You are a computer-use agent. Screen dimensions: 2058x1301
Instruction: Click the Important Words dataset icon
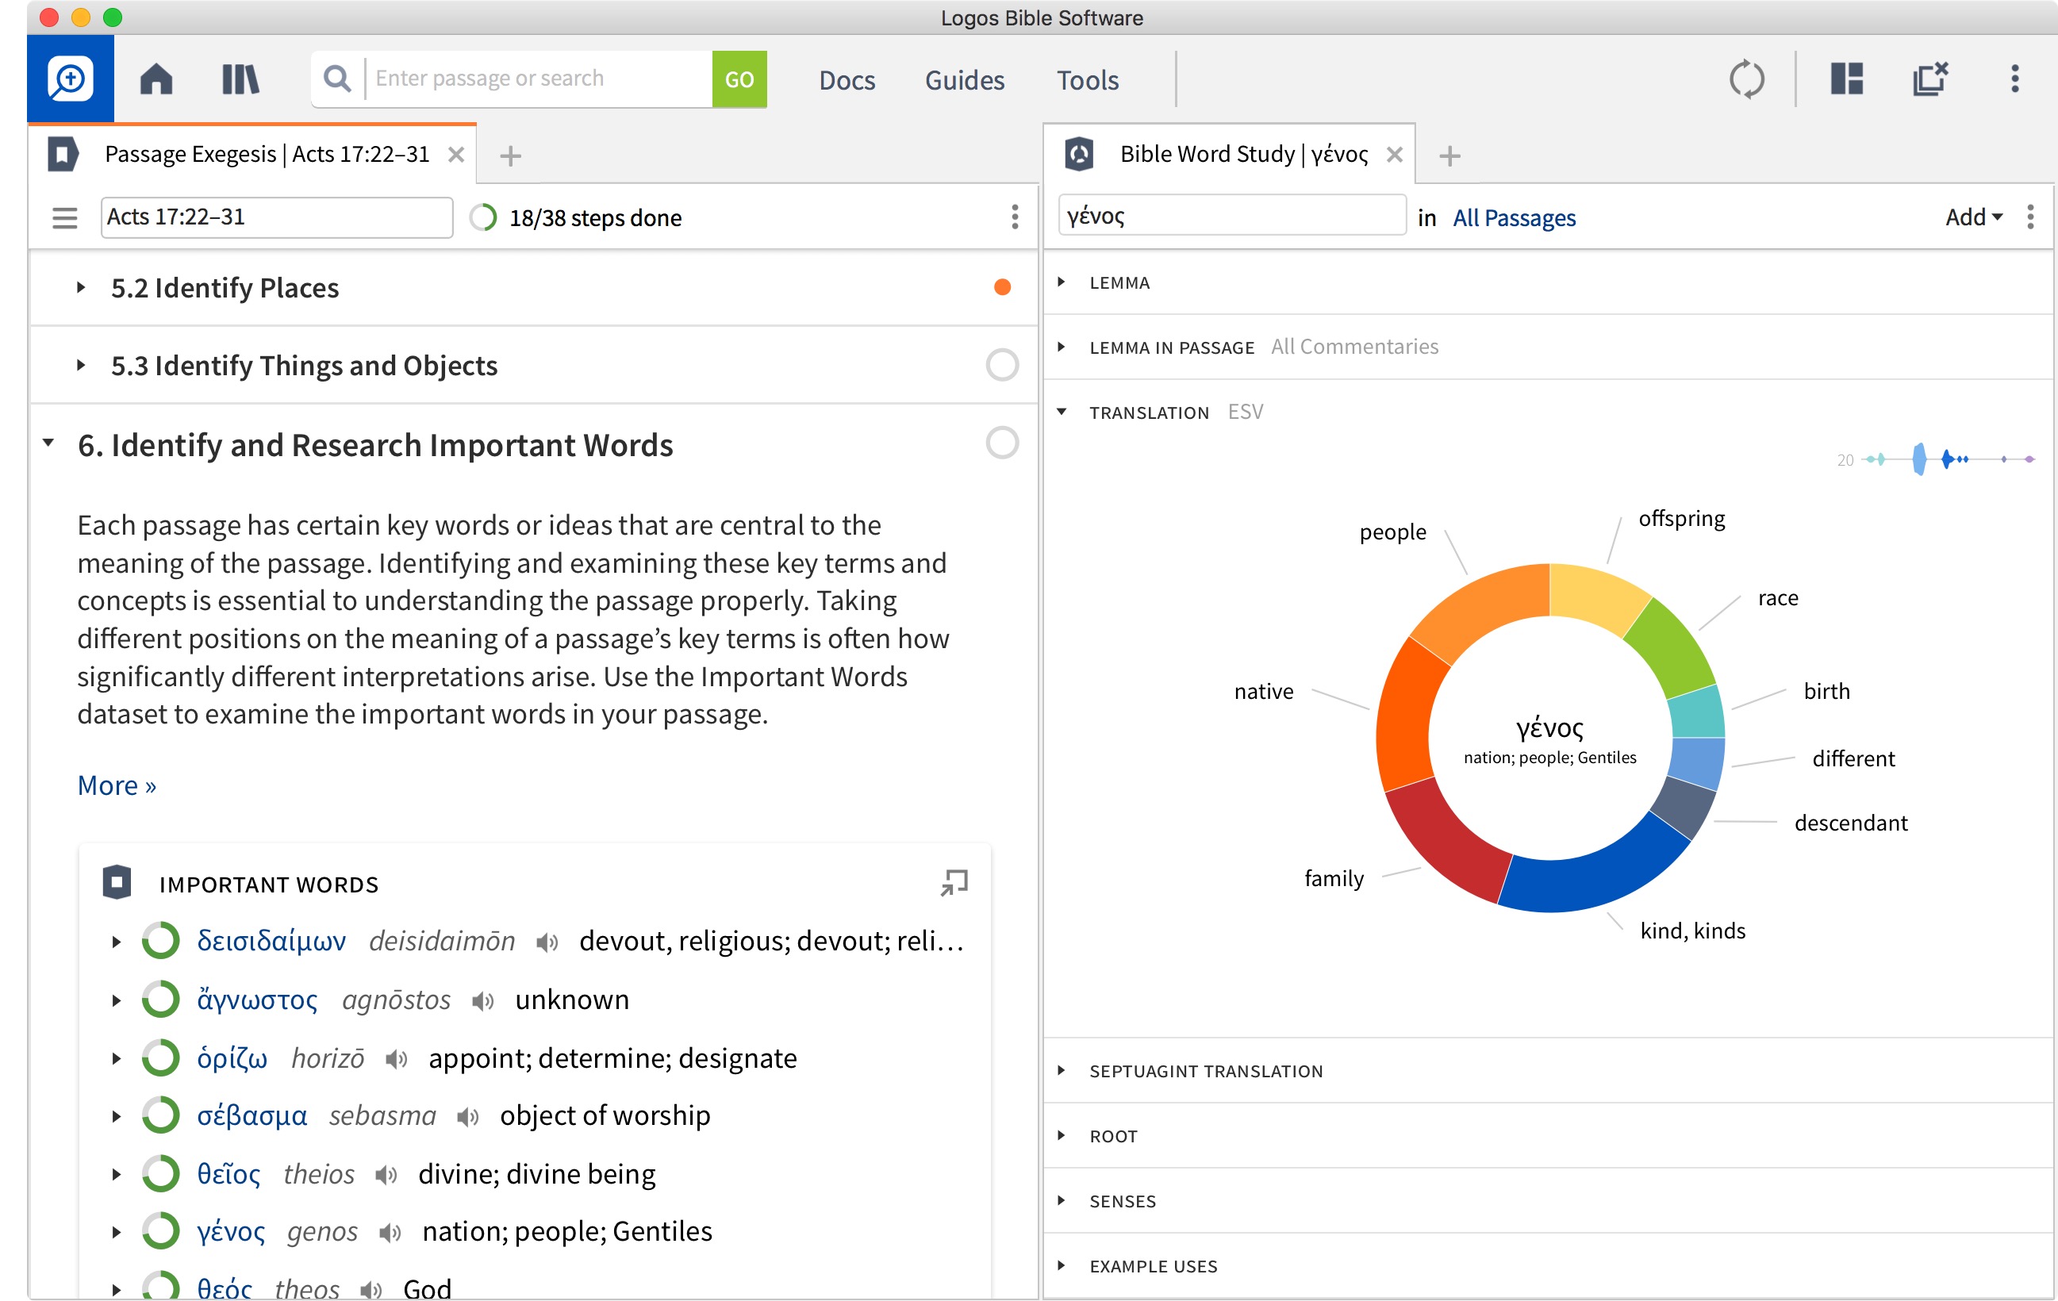click(117, 882)
